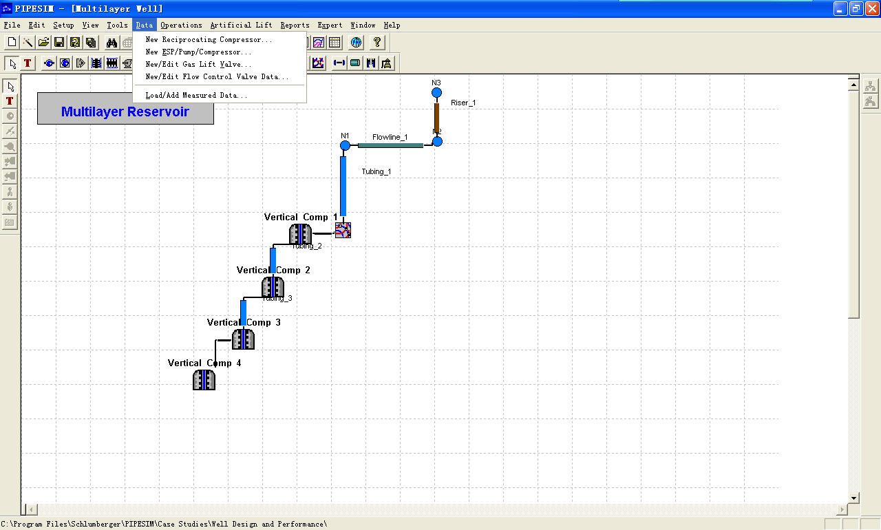Click the status bar path starting "C:\Program Files\Schlumberger"
The width and height of the screenshot is (881, 530).
[164, 524]
